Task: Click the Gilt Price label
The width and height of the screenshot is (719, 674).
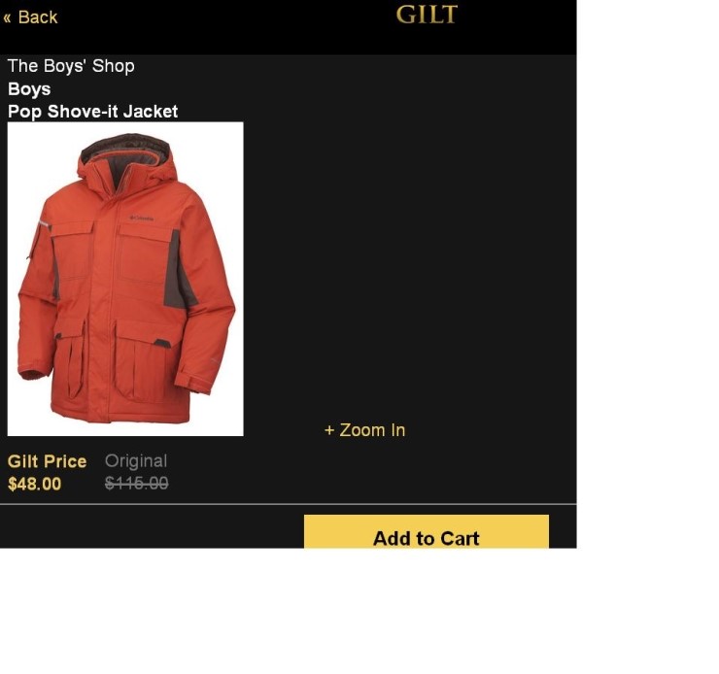Action: [48, 461]
